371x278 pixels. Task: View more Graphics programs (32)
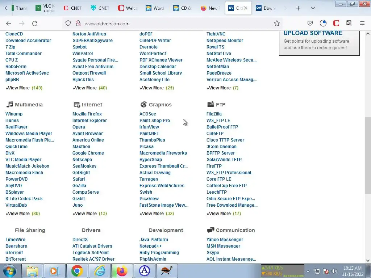coord(157,214)
